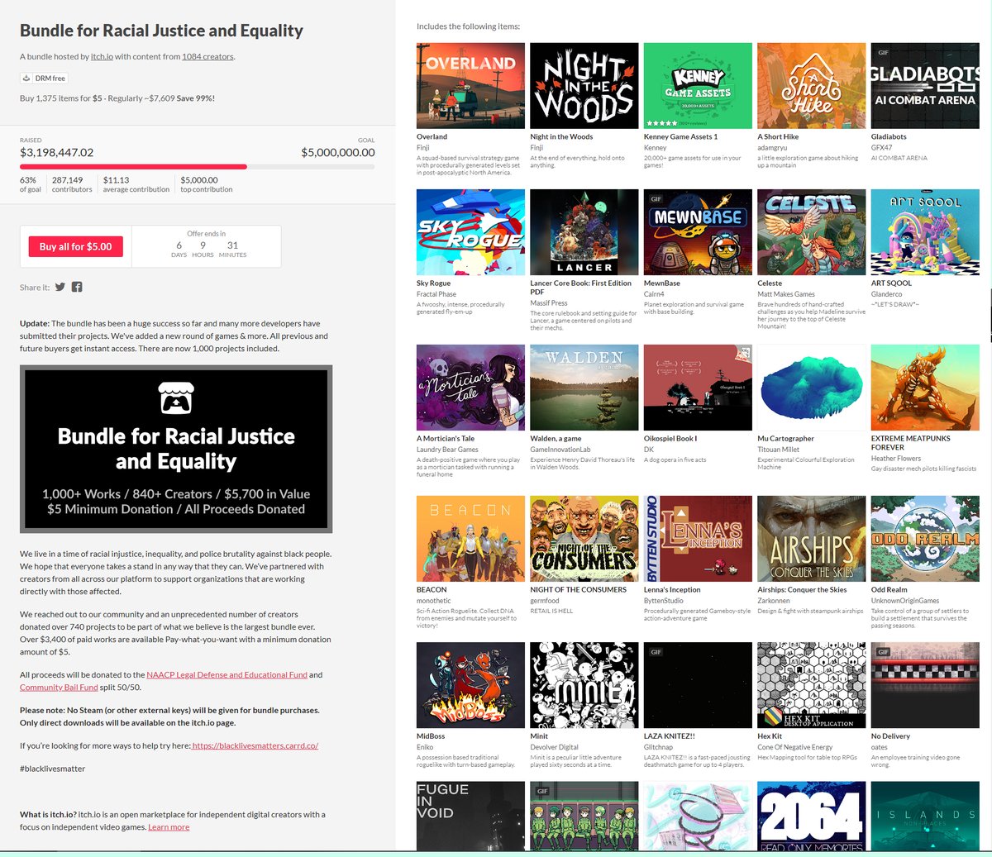The height and width of the screenshot is (857, 992).
Task: Open the Mu Cartographer thumbnail
Action: tap(811, 388)
